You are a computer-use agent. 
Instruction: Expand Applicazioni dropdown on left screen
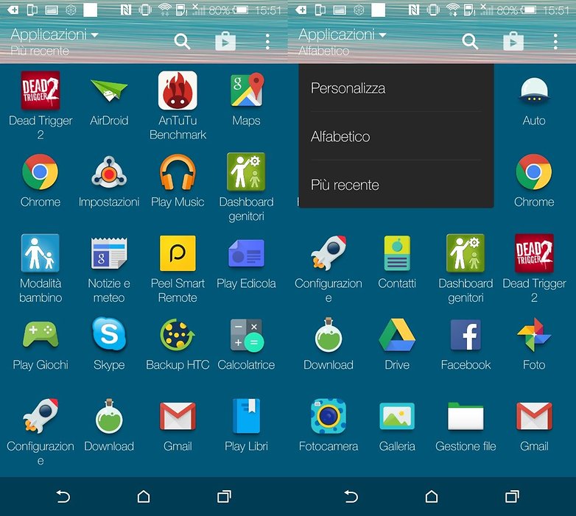coord(55,35)
